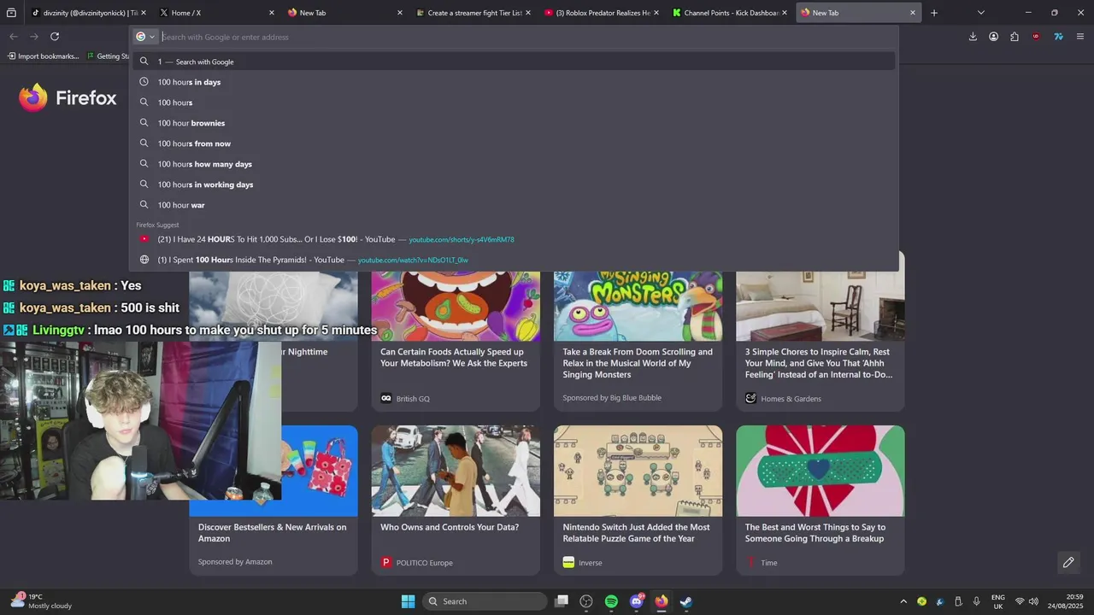Screen dimensions: 1094x615
Task: Open the 7TV extension icon
Action: point(1058,37)
